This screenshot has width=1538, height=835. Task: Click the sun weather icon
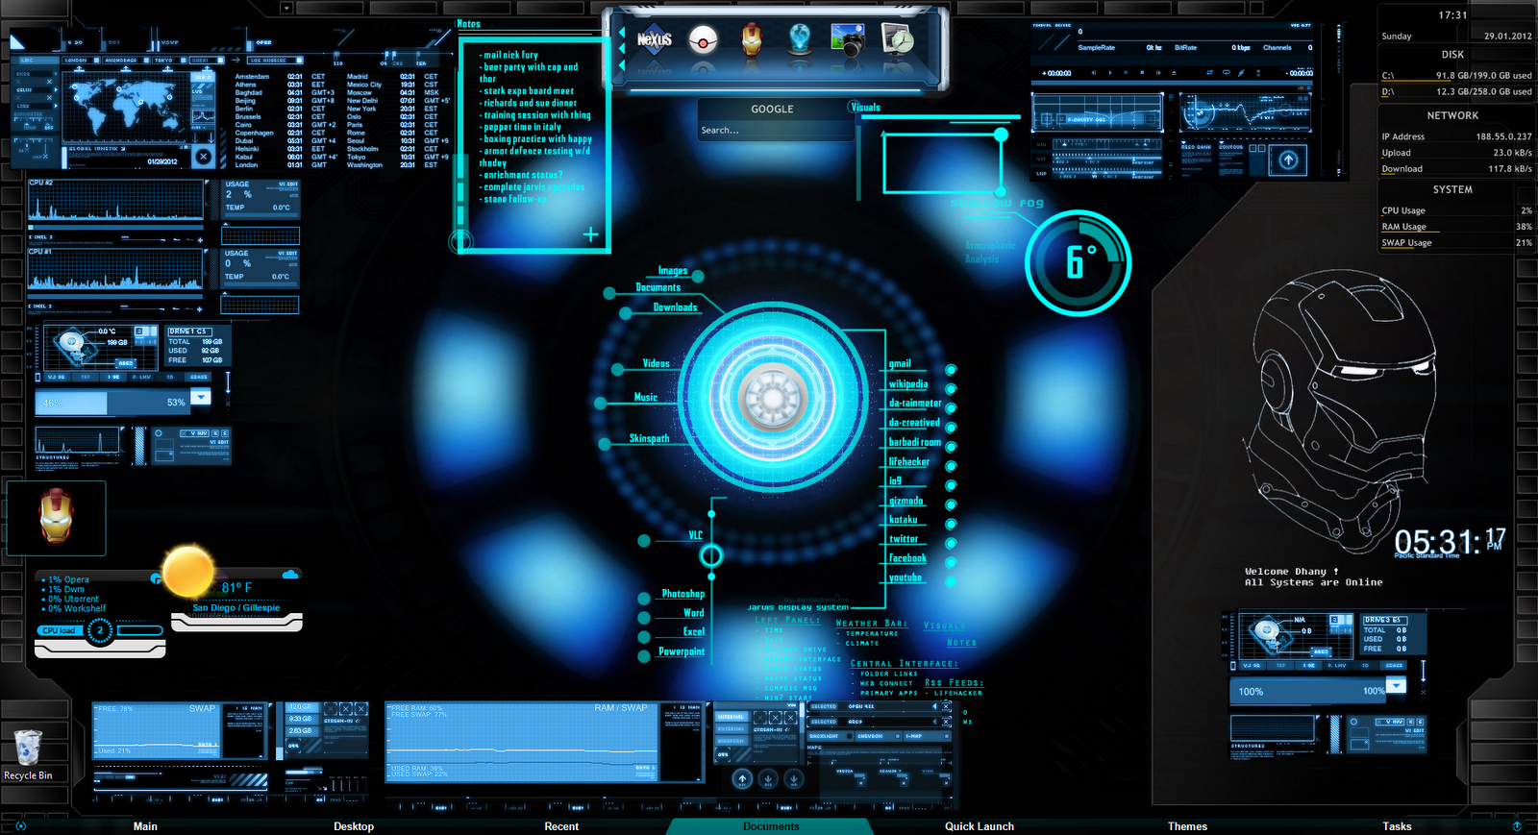pyautogui.click(x=188, y=573)
